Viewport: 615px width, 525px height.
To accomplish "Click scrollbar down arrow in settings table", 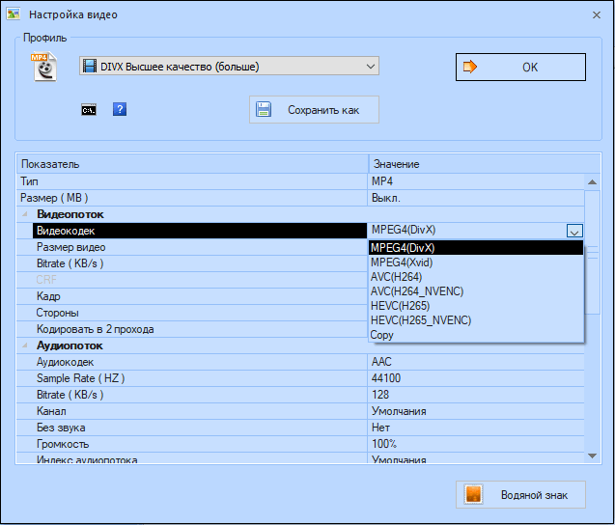I will pos(592,456).
